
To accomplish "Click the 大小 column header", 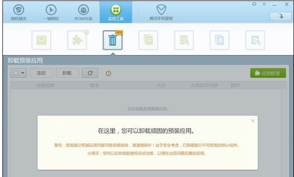I will click(161, 86).
